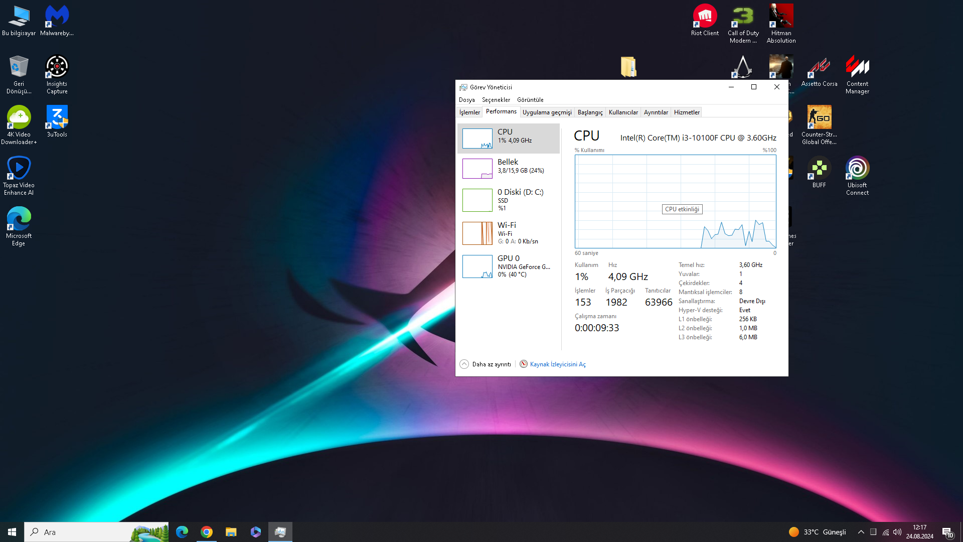Image resolution: width=963 pixels, height=542 pixels.
Task: Click the uptime value 0:00:09:33
Action: coord(597,328)
